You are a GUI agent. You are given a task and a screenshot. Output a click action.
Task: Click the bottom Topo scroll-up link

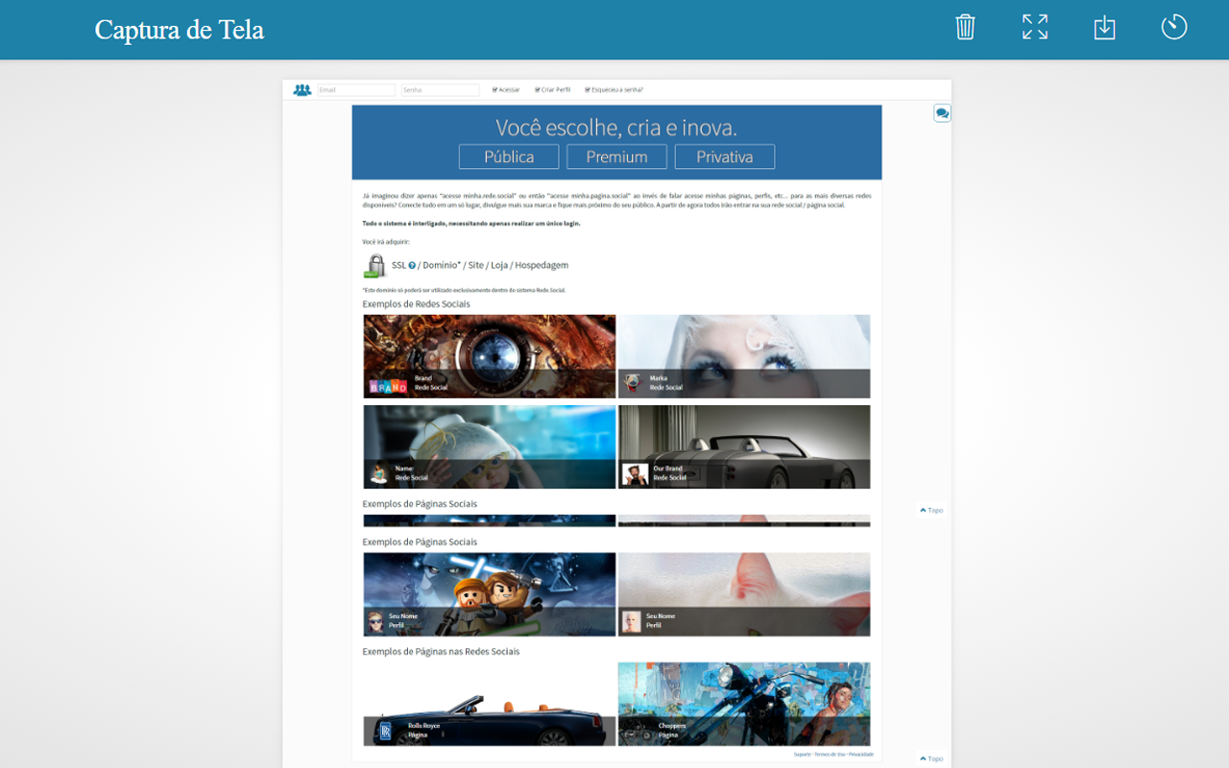point(931,758)
